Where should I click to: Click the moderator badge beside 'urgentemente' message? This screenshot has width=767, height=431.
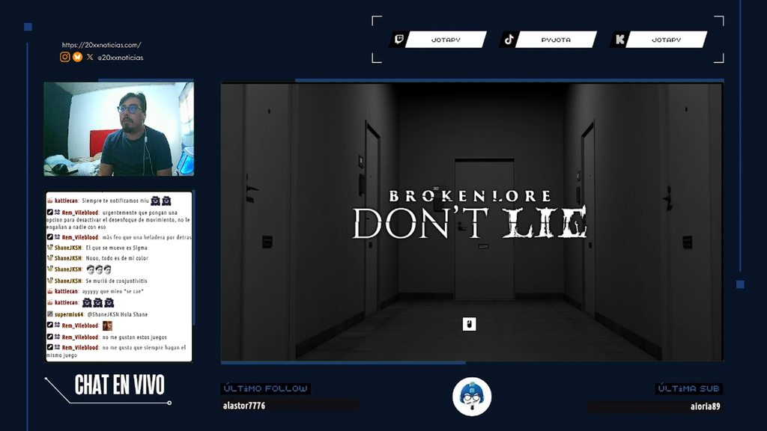tap(50, 213)
